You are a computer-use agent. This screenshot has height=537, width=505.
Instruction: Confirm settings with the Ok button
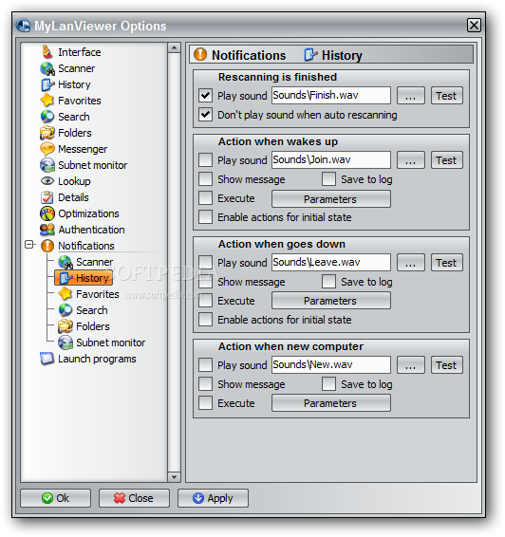coord(55,498)
